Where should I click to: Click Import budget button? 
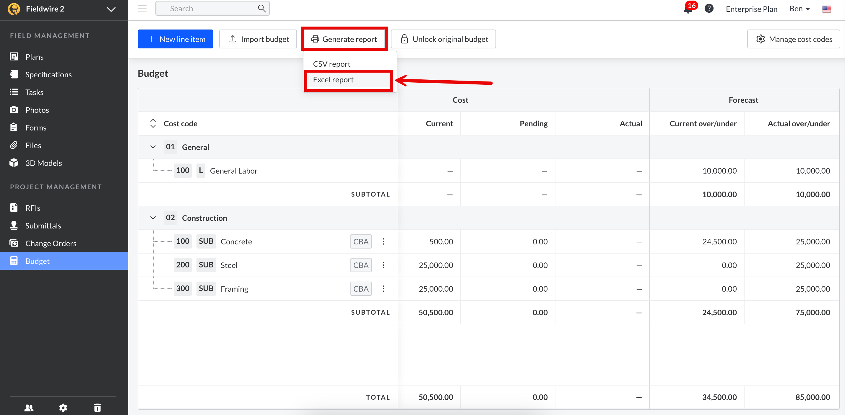click(258, 39)
